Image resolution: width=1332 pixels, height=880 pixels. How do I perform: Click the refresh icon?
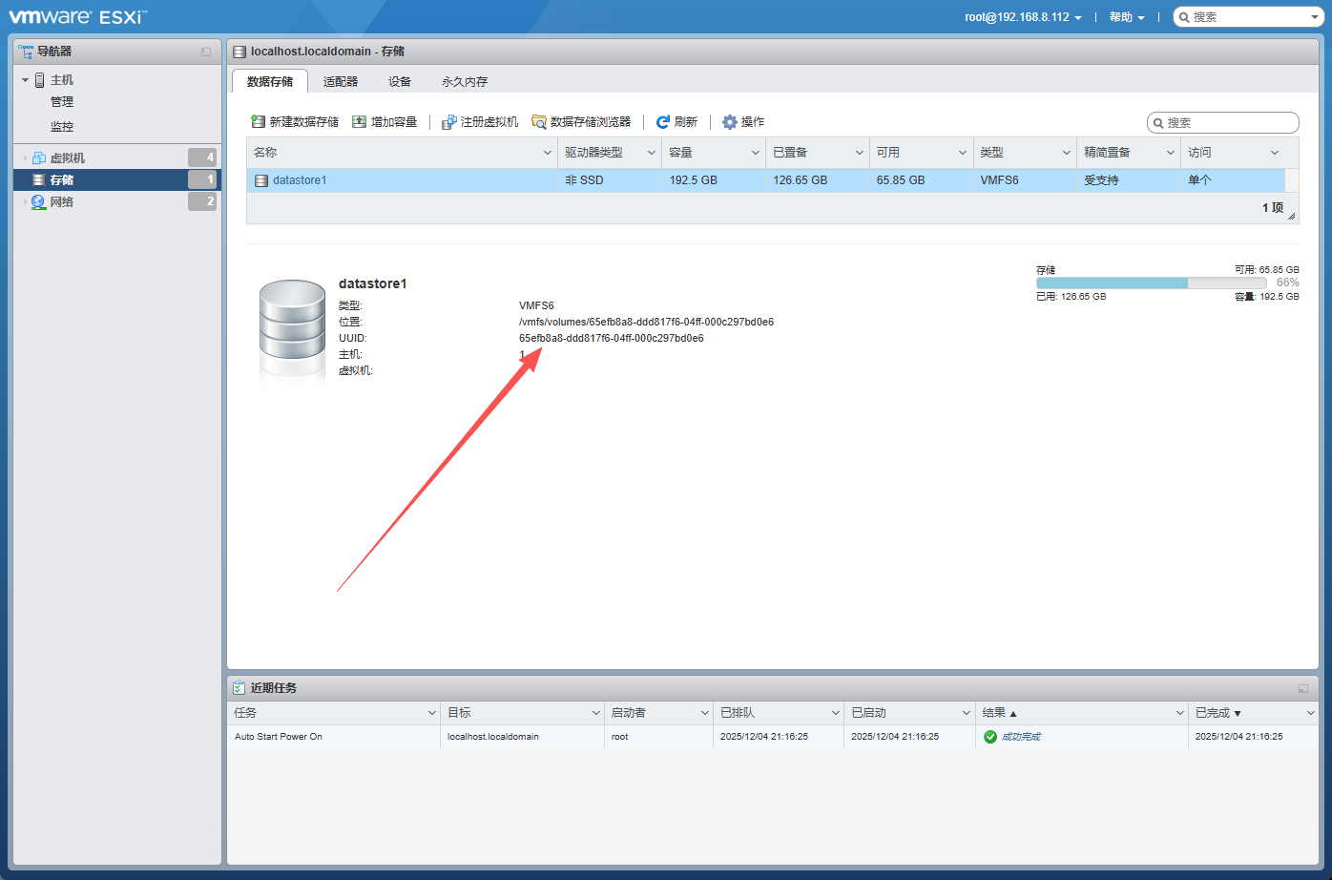(663, 122)
